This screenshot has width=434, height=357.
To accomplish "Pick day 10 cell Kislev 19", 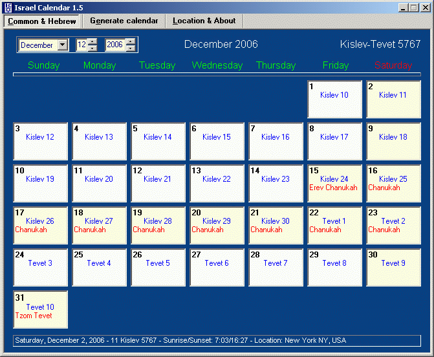I will [40, 184].
